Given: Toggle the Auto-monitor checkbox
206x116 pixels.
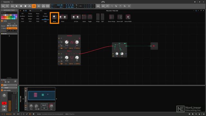Looking at the screenshot, I should click(2, 90).
